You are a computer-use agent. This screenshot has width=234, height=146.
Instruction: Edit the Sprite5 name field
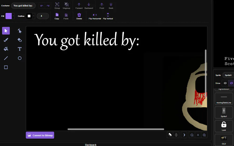228,75
